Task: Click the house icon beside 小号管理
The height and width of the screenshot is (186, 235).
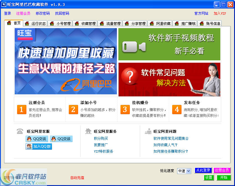Action: (52, 23)
